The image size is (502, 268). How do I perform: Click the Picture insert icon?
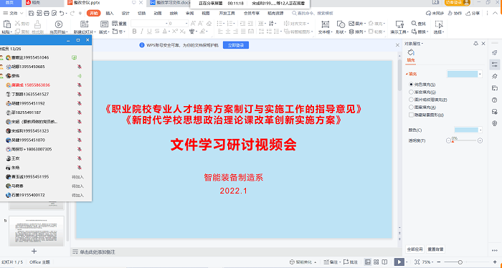[351, 24]
